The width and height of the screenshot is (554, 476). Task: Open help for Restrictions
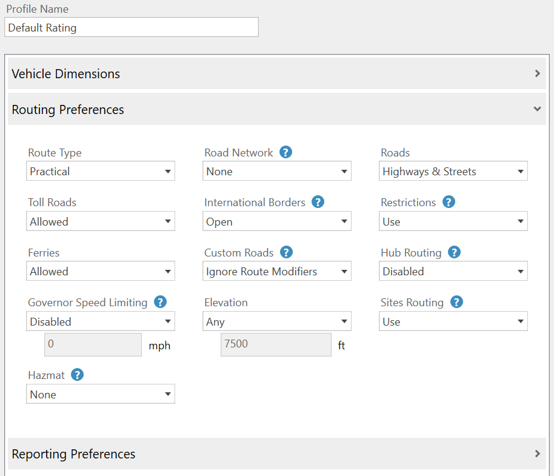449,202
